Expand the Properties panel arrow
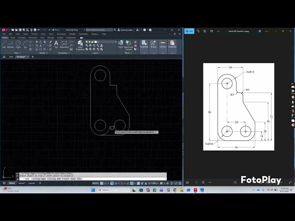The image size is (295, 221). tap(144, 53)
